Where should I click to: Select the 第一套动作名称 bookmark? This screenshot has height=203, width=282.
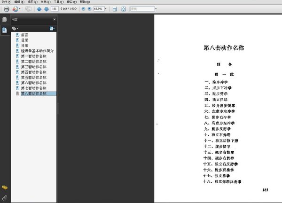(34, 56)
